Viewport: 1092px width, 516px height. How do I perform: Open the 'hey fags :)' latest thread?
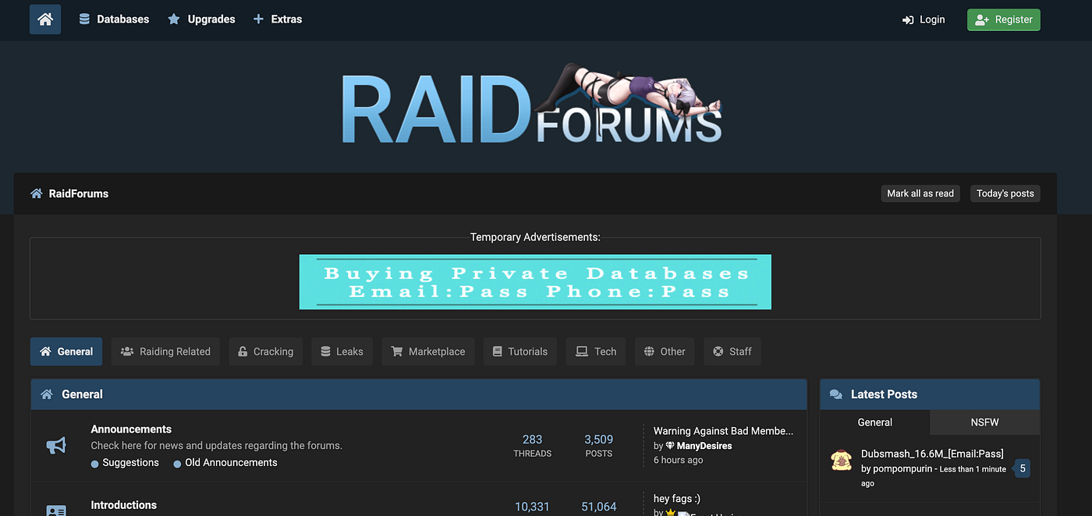[x=677, y=499]
